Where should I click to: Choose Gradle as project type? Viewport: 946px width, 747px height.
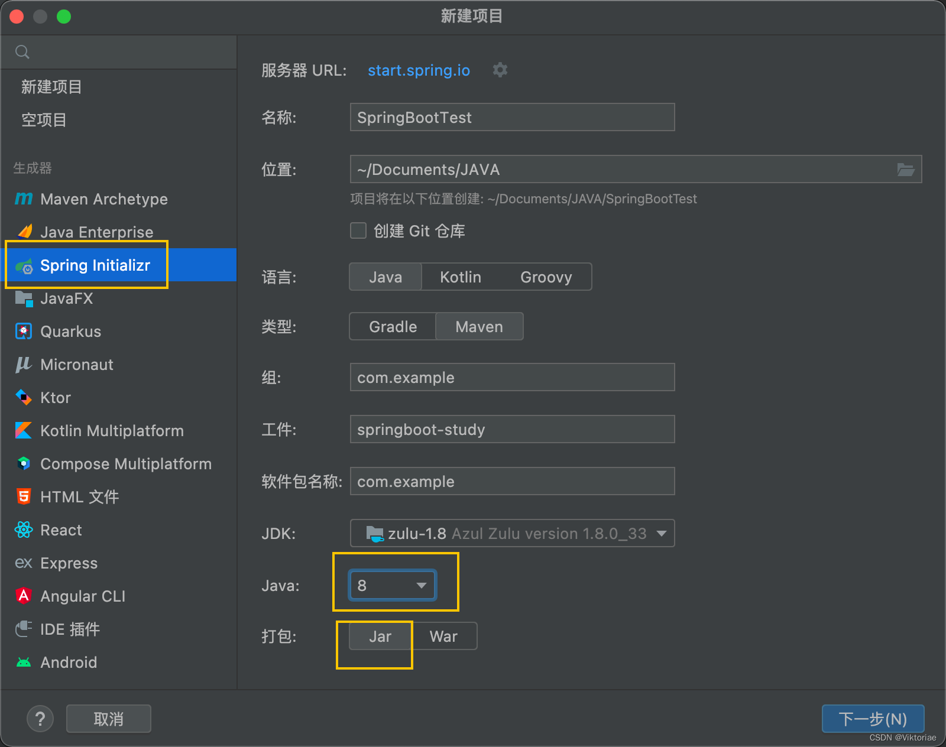(393, 326)
